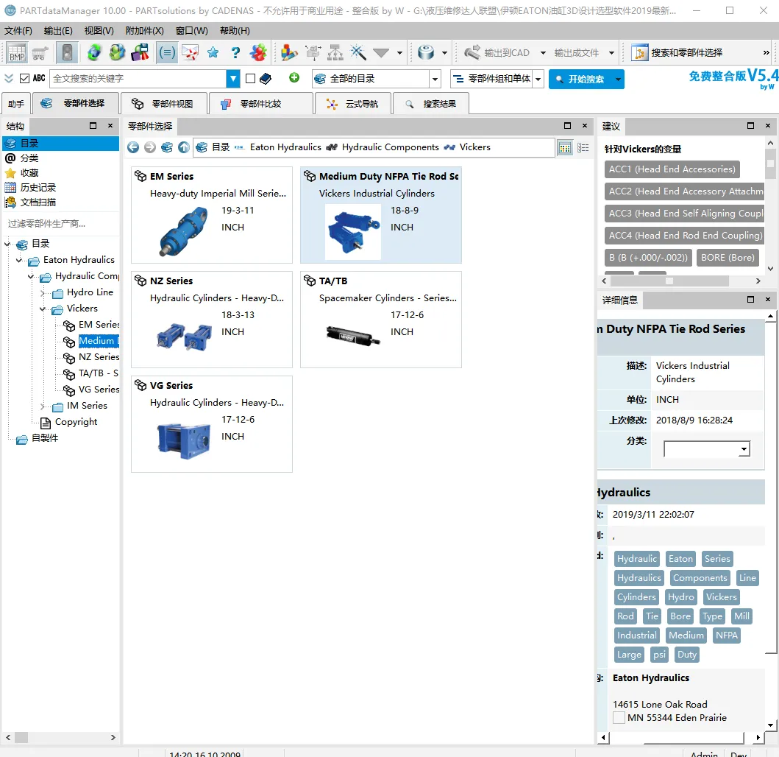Image resolution: width=779 pixels, height=757 pixels.
Task: Select Copyright in the catalog tree
Action: pos(76,422)
